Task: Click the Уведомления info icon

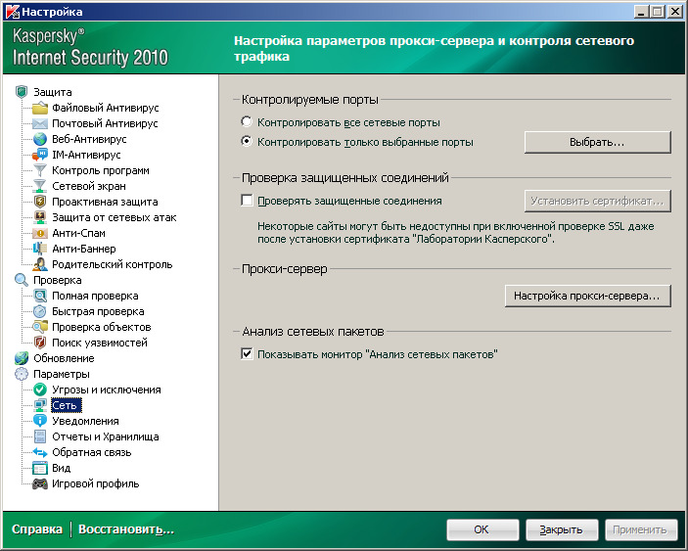Action: coord(40,421)
